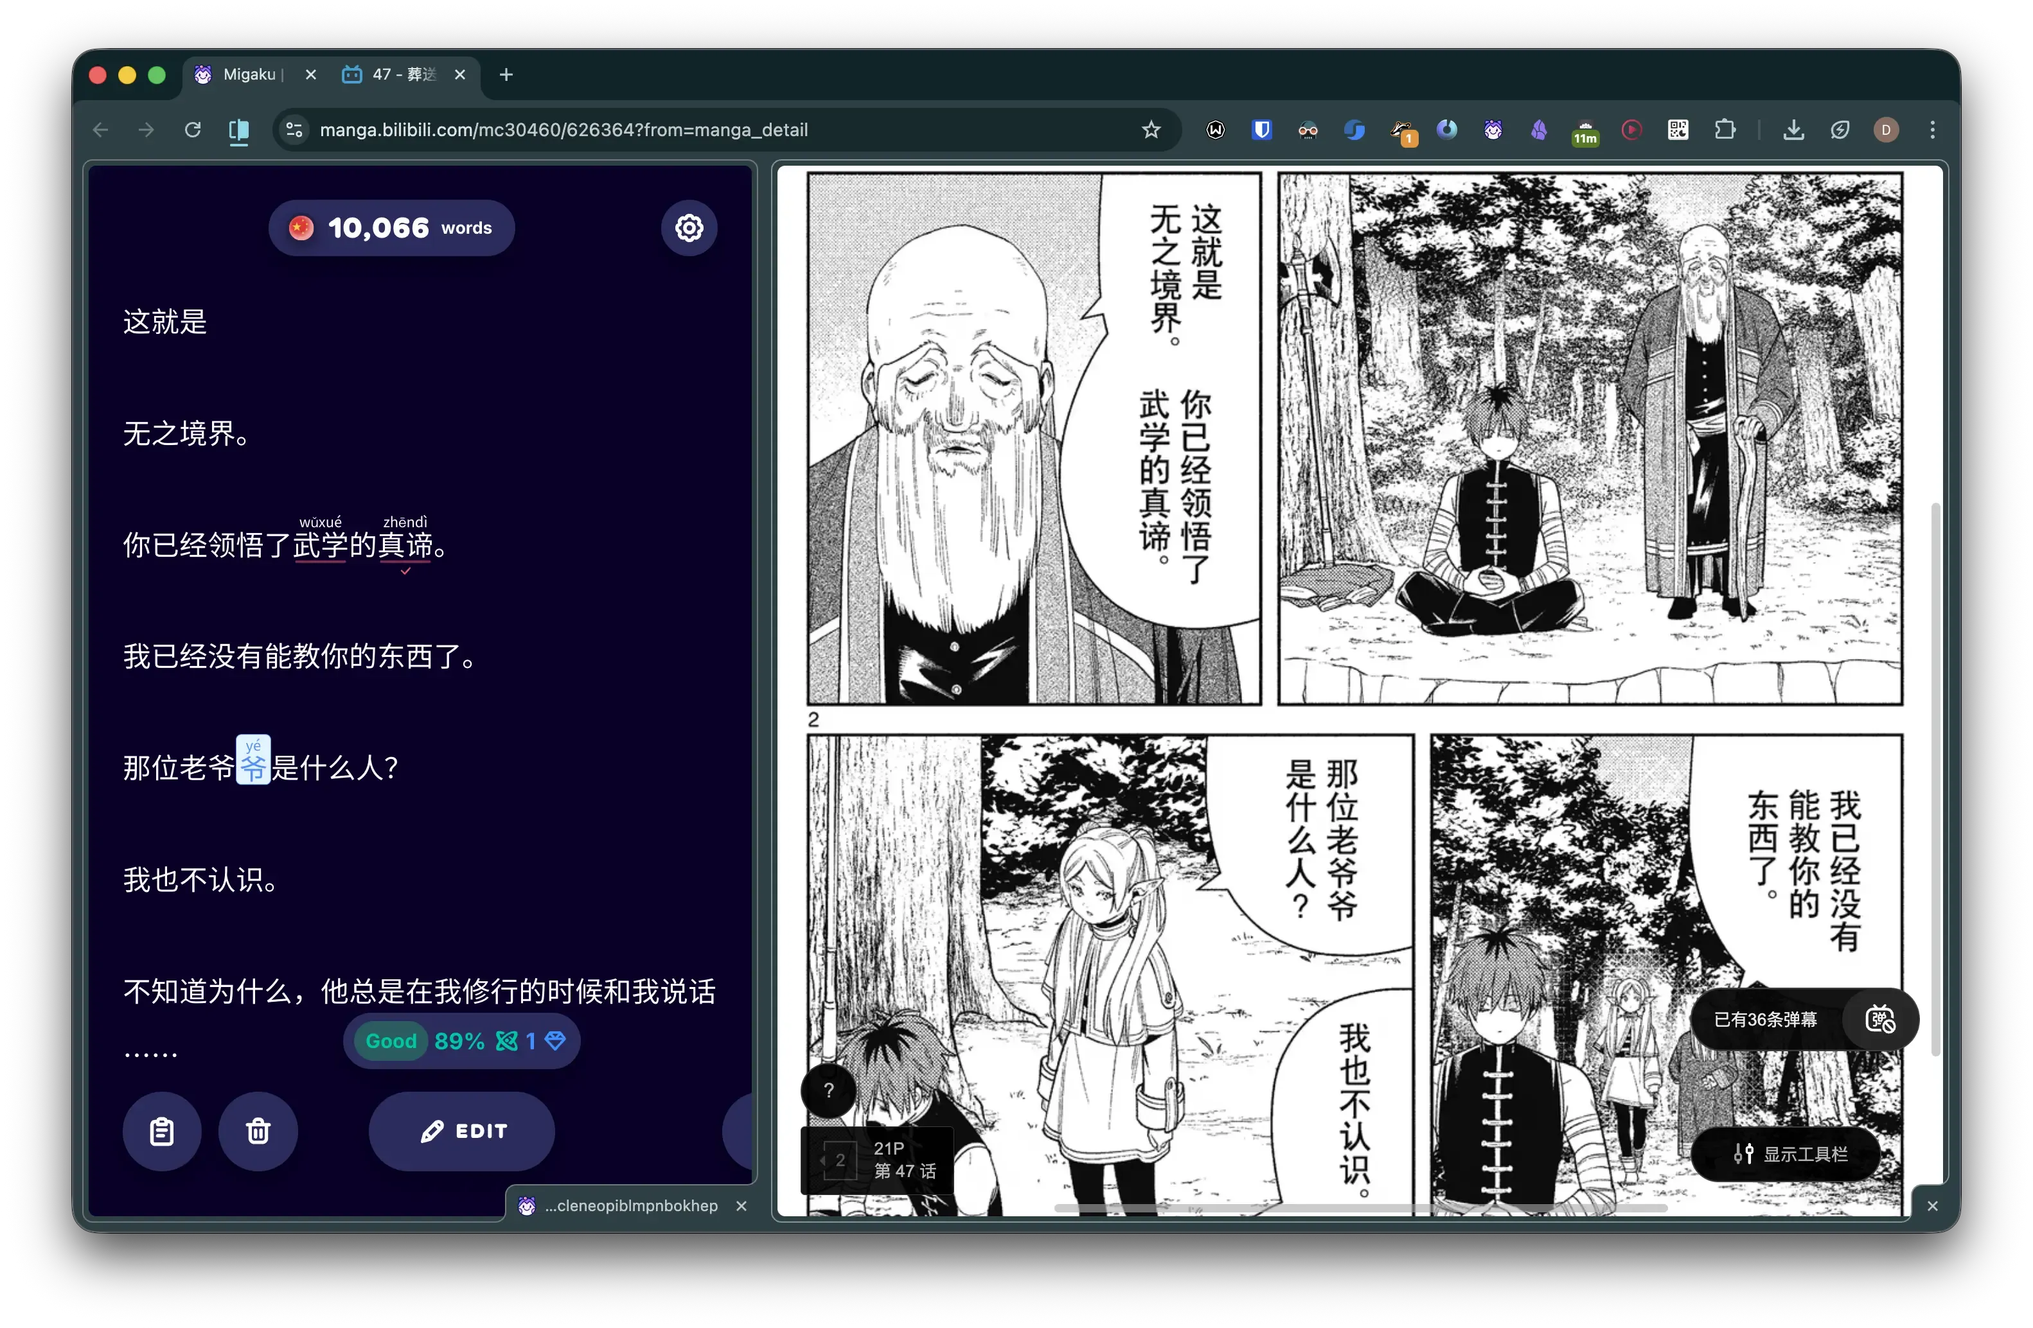Open the QR code extension icon
The width and height of the screenshot is (2033, 1328).
pos(1678,130)
